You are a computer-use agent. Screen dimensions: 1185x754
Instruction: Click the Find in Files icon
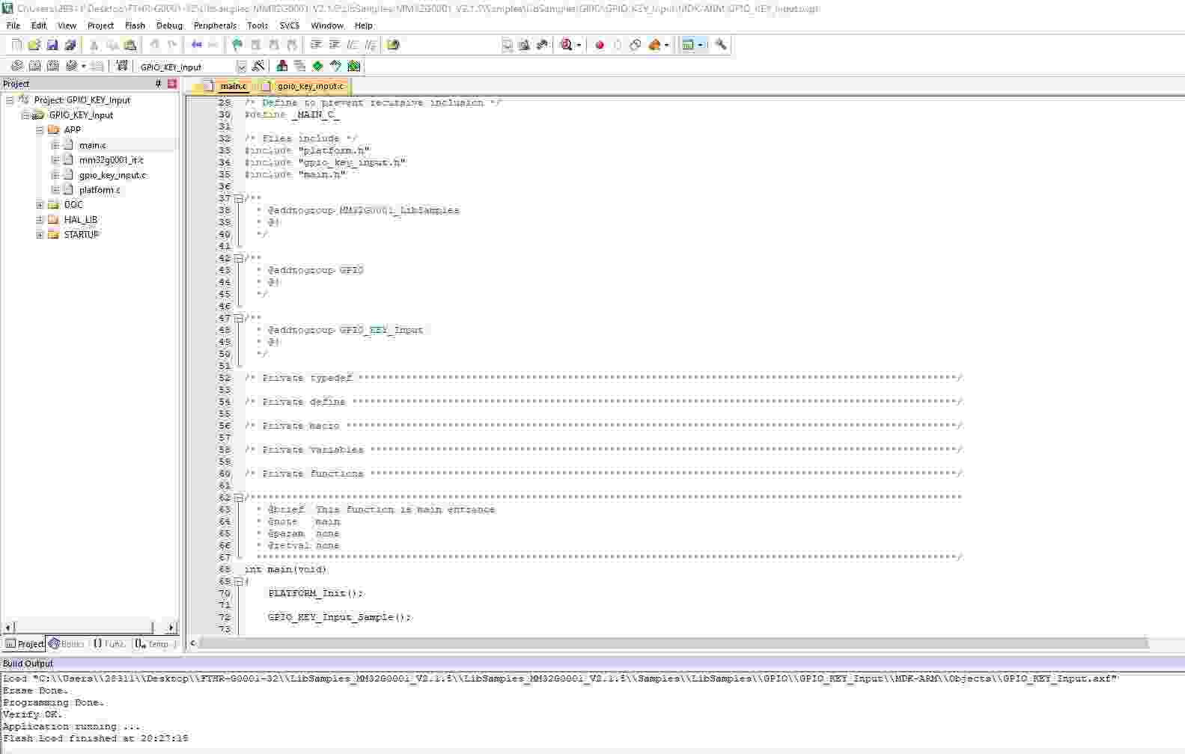click(x=393, y=45)
